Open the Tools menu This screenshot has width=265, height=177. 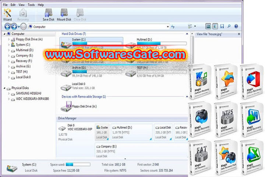pos(31,5)
